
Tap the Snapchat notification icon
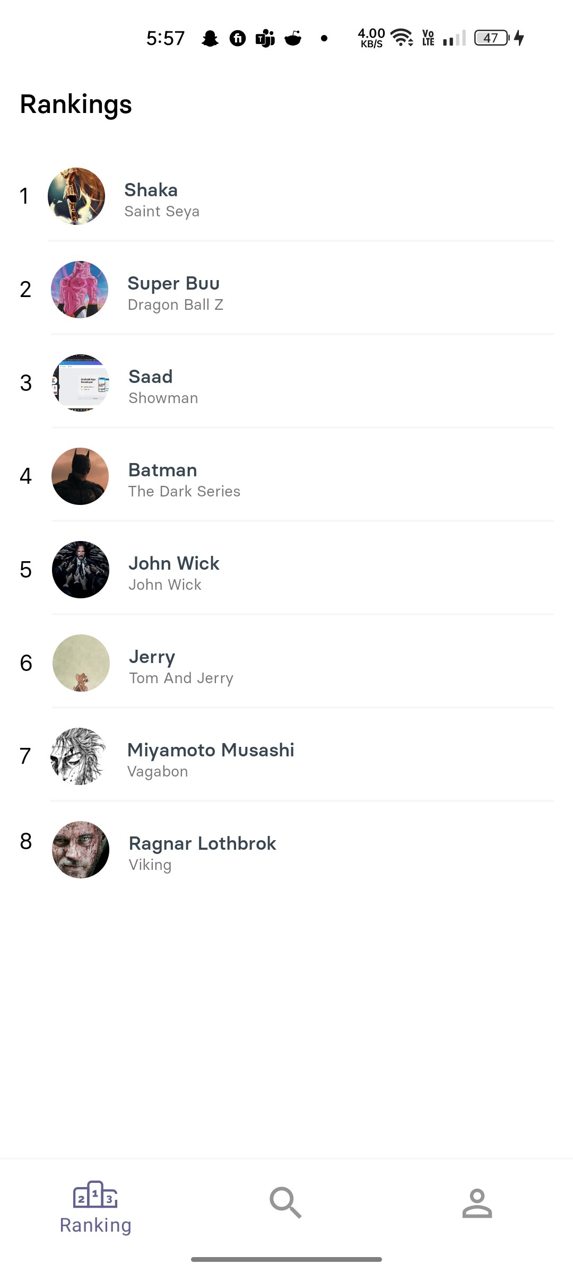[210, 38]
